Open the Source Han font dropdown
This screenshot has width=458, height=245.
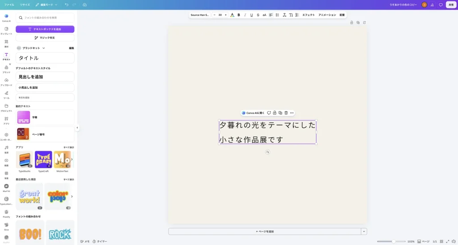coord(200,15)
